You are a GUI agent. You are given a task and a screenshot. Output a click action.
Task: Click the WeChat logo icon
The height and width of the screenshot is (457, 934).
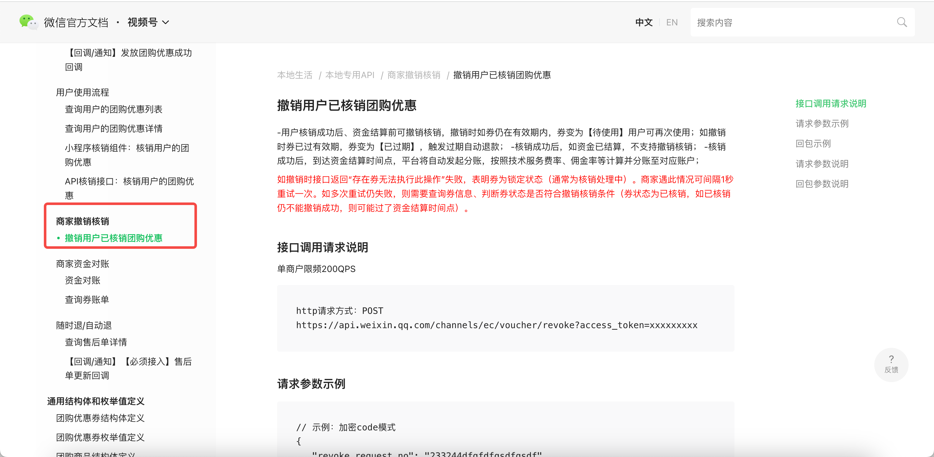(28, 22)
